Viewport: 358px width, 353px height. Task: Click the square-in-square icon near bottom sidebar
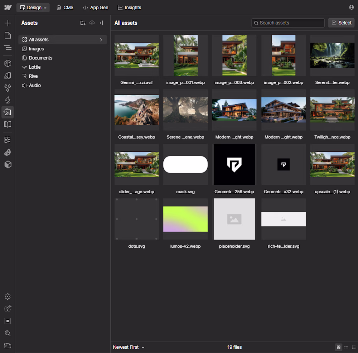tap(8, 321)
